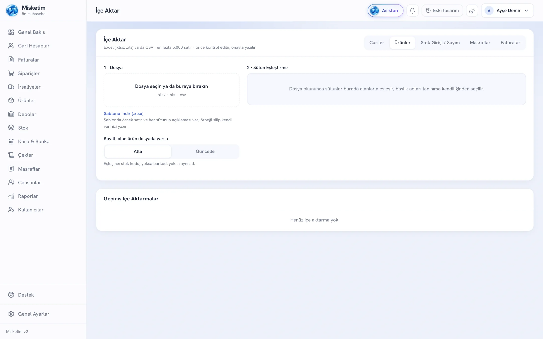Click the Misketim logo
This screenshot has height=339, width=543.
tap(12, 11)
